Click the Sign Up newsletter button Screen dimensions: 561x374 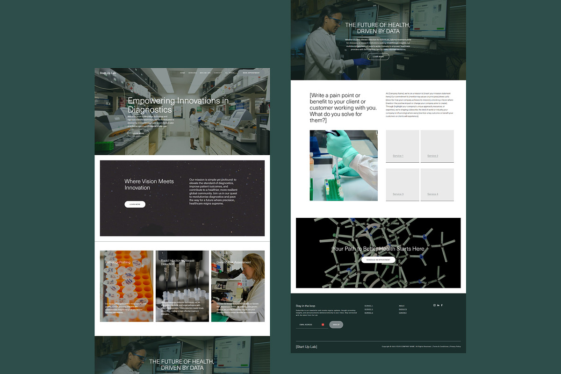click(336, 324)
